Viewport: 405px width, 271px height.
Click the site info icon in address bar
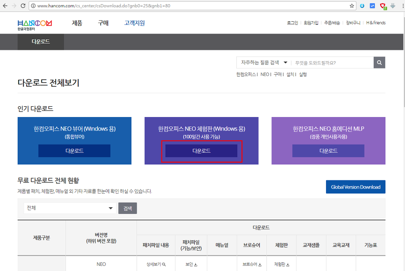tap(33, 6)
